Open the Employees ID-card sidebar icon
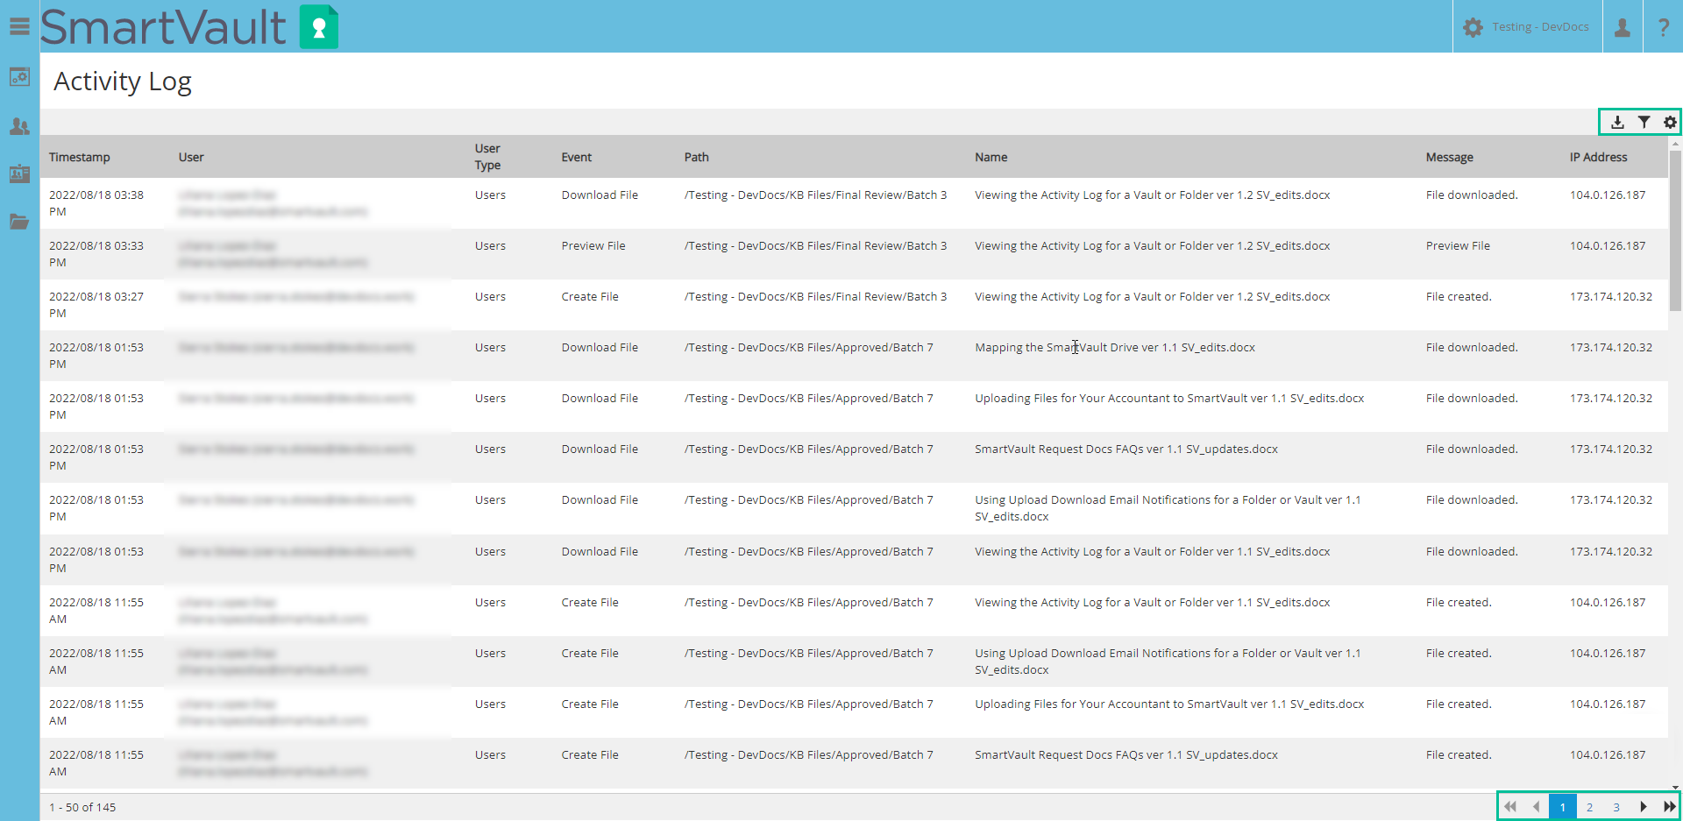 pos(19,173)
